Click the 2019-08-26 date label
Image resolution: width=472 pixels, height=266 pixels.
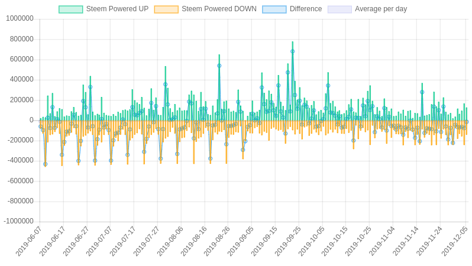click(216, 241)
